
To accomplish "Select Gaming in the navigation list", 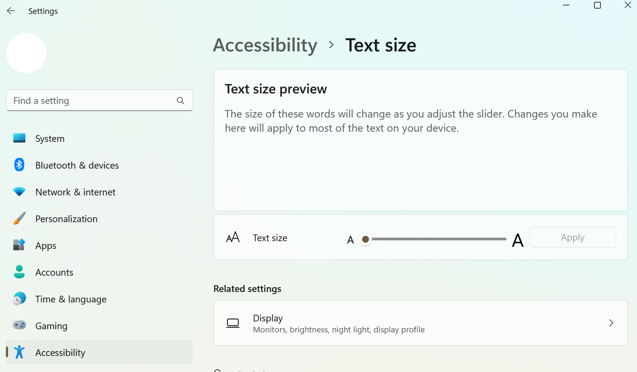I will pyautogui.click(x=51, y=326).
